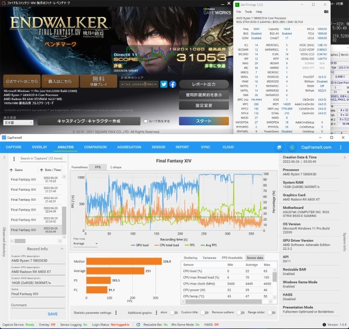Select the Stuttering tab
The width and height of the screenshot is (349, 329).
tap(190, 258)
